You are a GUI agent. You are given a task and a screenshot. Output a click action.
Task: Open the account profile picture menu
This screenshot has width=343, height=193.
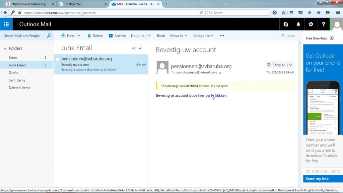tap(337, 24)
